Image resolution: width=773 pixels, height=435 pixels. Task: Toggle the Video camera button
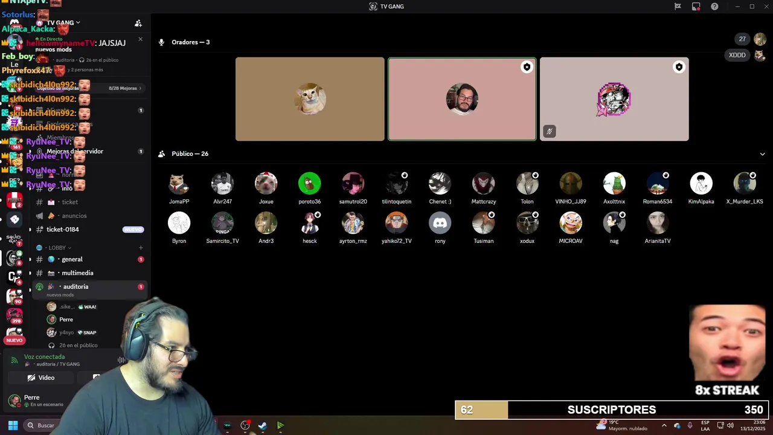point(41,378)
